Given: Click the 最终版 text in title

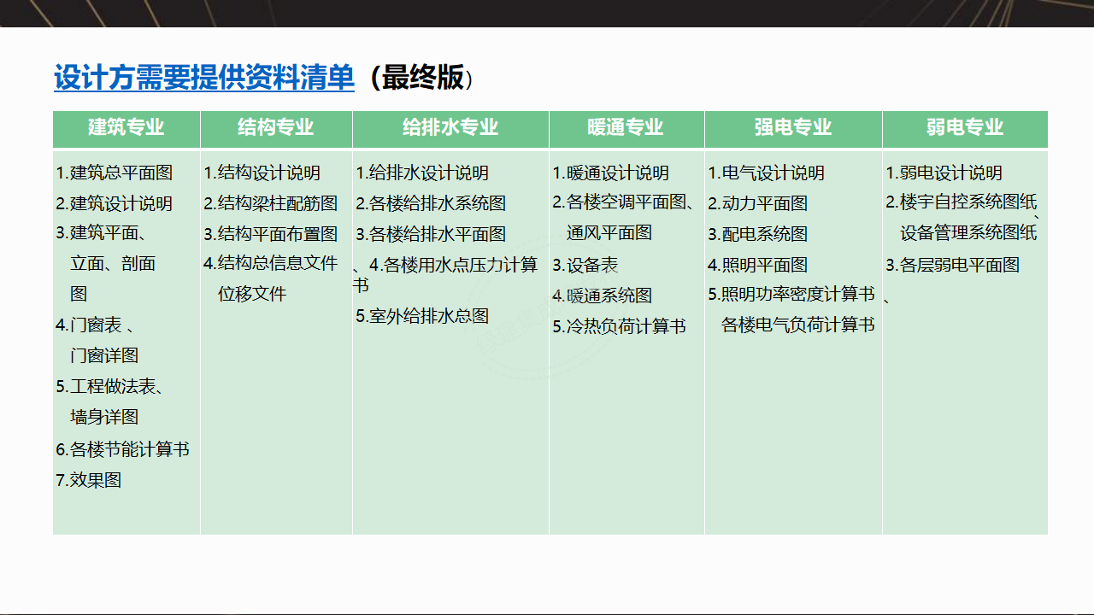Looking at the screenshot, I should [x=422, y=78].
